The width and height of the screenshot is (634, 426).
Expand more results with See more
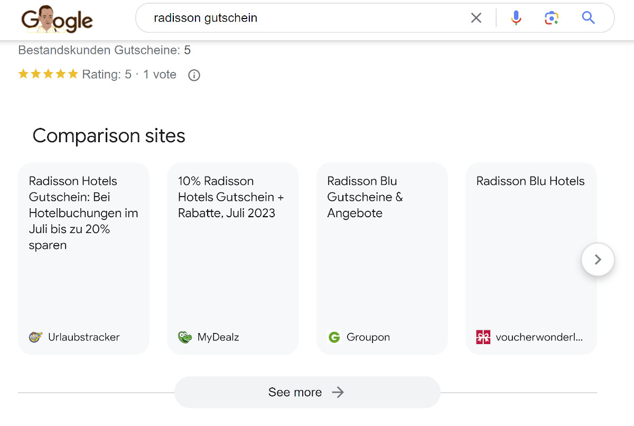click(x=307, y=392)
